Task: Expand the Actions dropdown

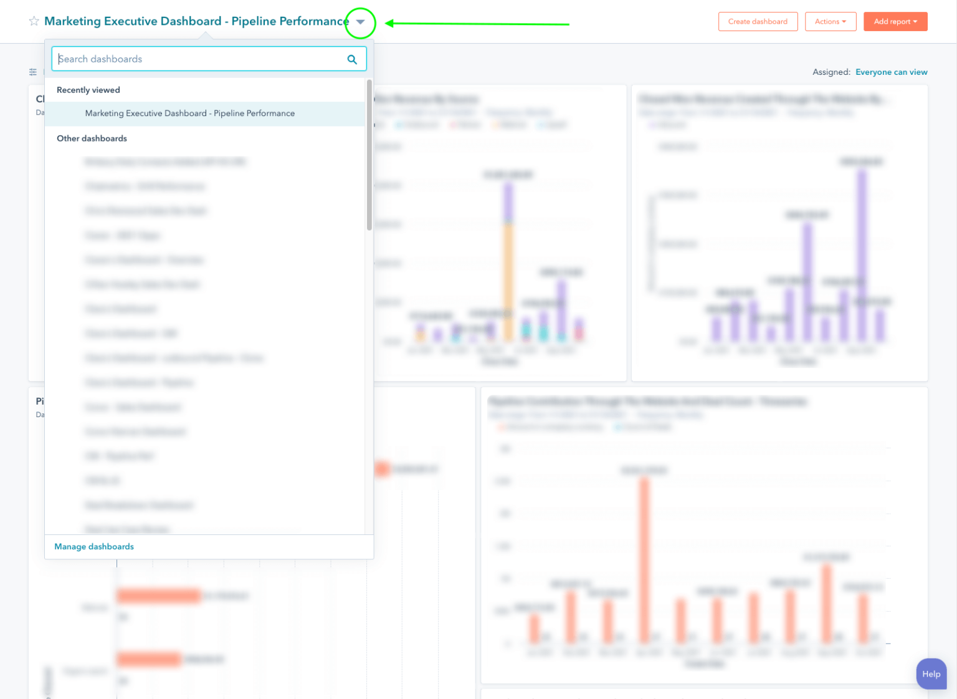Action: pos(831,21)
